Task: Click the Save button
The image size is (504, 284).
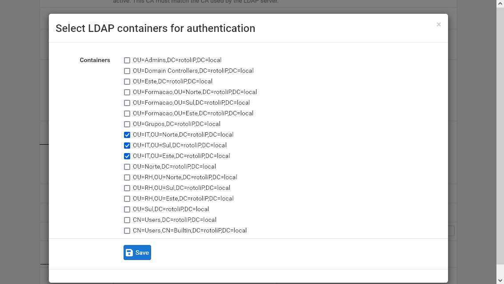Action: [137, 252]
